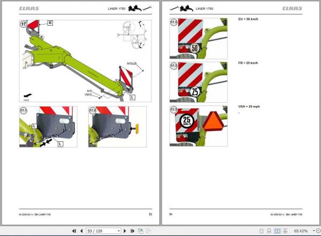Click the CLAAS logo on left page
Viewport: 321px width, 236px height.
[x=29, y=9]
